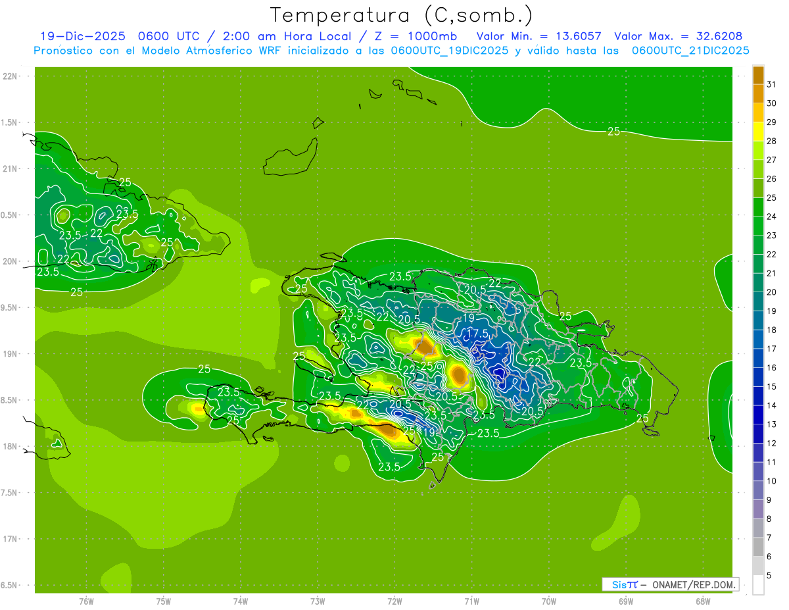This screenshot has width=789, height=610.
Task: Click the '73W' longitude axis label
Action: tap(318, 601)
